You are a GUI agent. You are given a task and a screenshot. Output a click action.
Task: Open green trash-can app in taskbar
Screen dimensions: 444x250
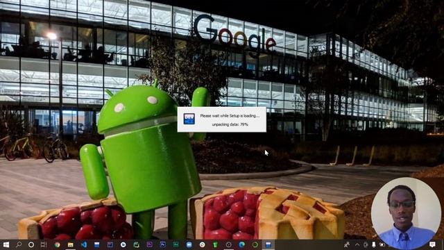[216, 244]
